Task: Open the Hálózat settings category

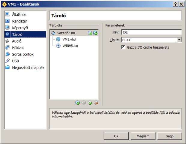Action: tap(25, 48)
